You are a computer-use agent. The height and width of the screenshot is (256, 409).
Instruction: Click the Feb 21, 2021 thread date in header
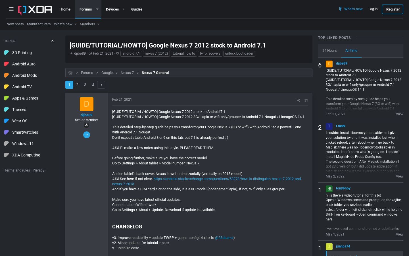click(x=103, y=53)
